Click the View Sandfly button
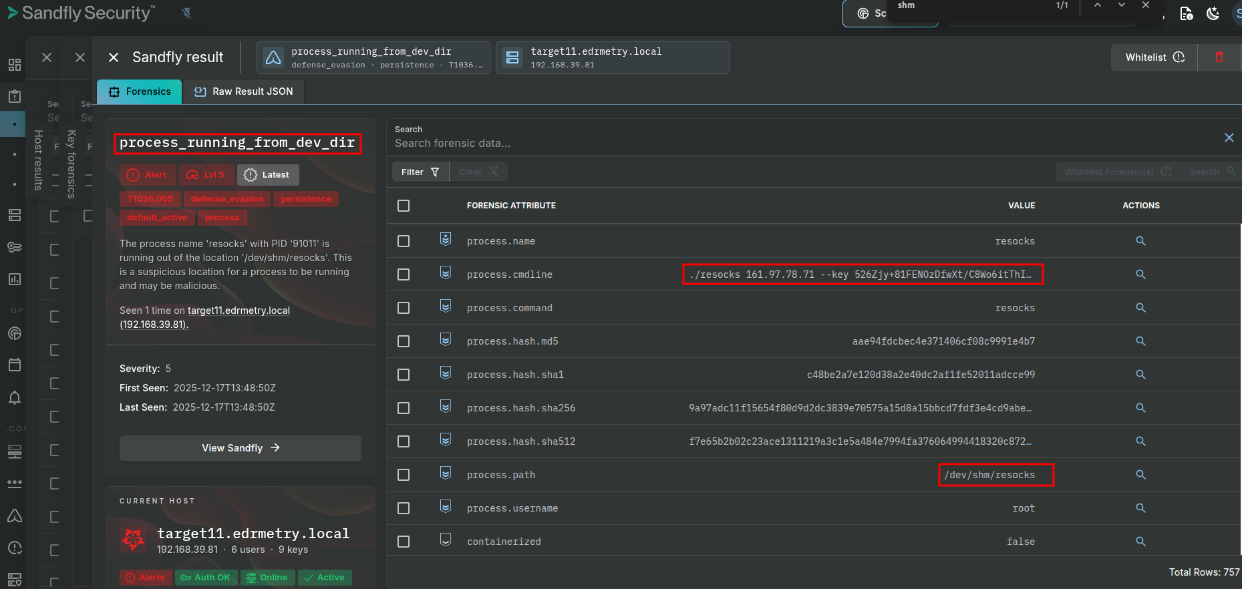 [240, 448]
